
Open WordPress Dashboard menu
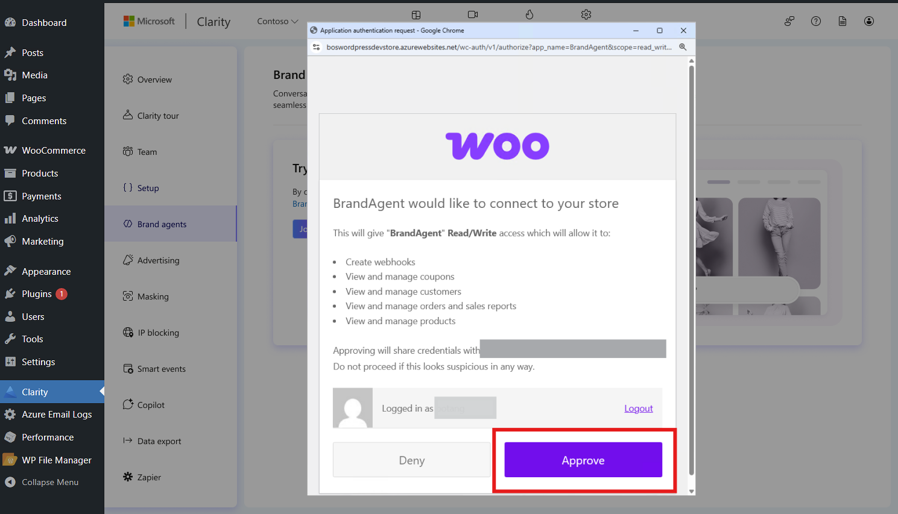(x=52, y=22)
